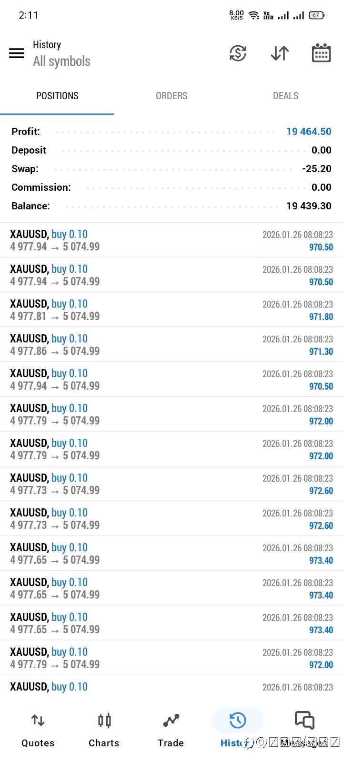
Task: Tap the sort arrows icon
Action: [x=280, y=53]
